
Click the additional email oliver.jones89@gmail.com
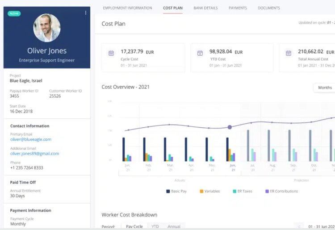[34, 154]
